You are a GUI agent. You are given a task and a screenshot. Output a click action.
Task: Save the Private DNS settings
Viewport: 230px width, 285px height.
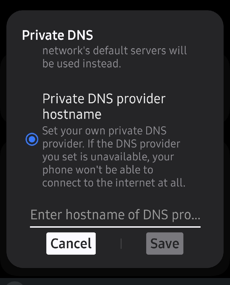(165, 243)
